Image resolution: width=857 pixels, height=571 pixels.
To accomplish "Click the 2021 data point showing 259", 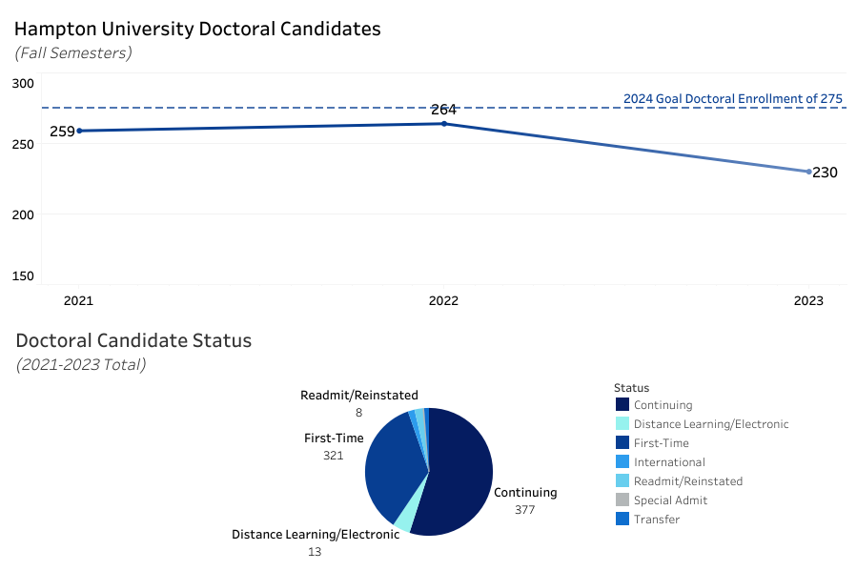I will pos(79,131).
